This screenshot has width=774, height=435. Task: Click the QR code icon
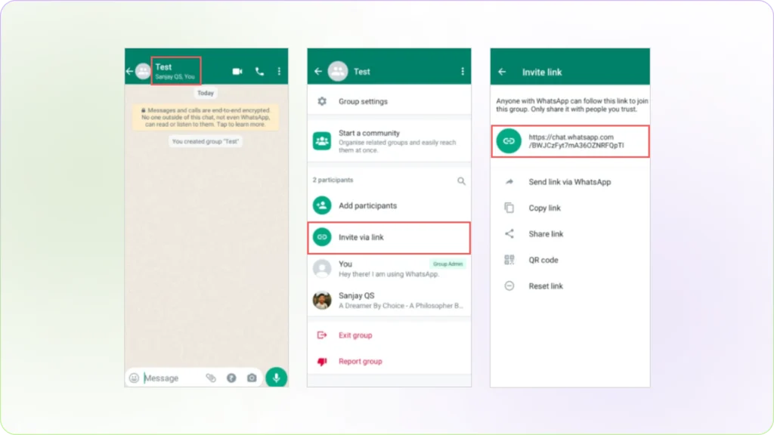coord(509,260)
